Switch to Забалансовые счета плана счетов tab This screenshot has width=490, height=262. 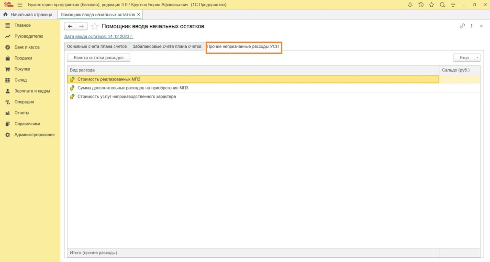coord(167,47)
